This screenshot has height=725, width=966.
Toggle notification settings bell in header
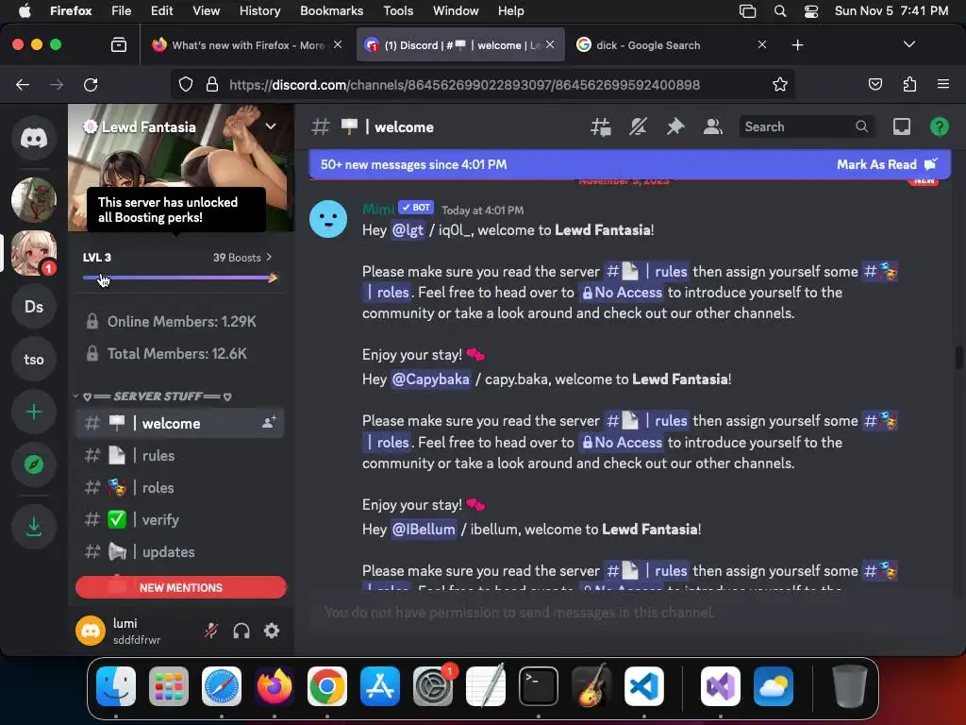pyautogui.click(x=638, y=127)
